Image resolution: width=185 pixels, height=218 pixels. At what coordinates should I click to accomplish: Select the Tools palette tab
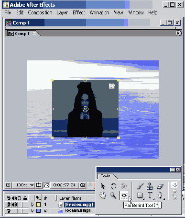click(x=106, y=176)
